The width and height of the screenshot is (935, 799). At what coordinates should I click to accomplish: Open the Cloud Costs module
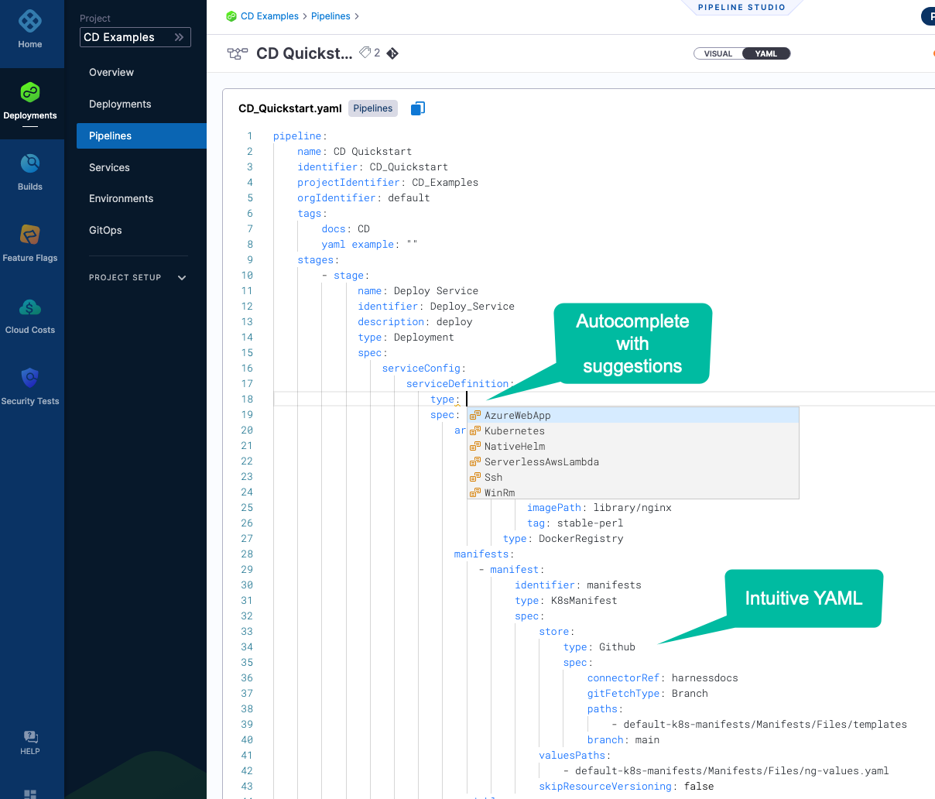[30, 308]
